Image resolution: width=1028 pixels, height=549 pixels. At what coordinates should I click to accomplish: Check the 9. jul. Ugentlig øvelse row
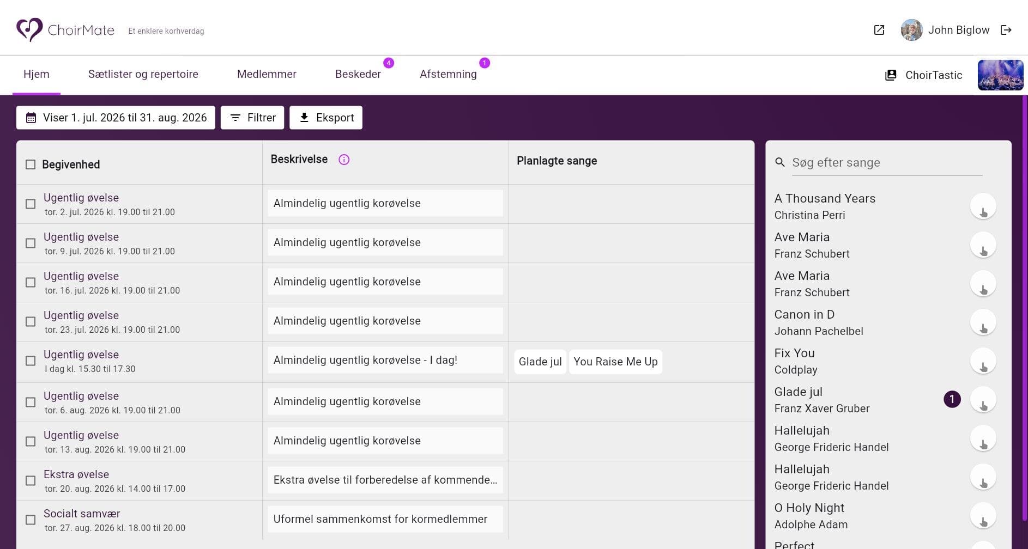tap(31, 243)
